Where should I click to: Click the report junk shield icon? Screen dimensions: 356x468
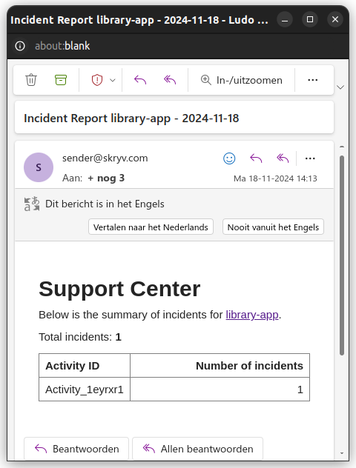(x=97, y=80)
